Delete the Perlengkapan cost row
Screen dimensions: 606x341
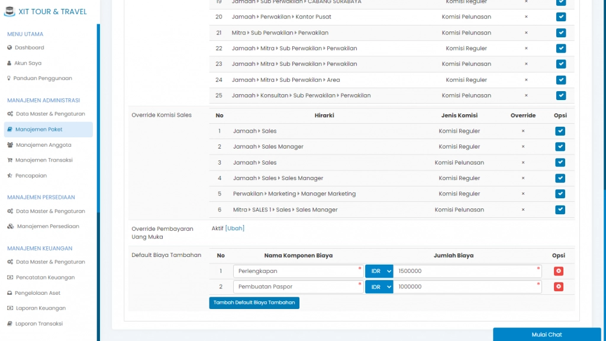[x=558, y=271]
